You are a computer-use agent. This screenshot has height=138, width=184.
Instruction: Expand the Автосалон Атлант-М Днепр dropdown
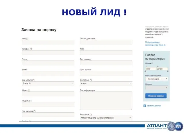tap(106, 118)
